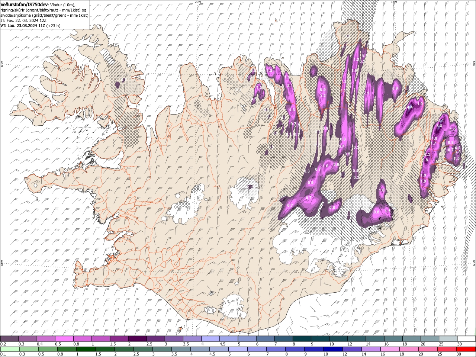Choose the 12 swatch in upper snow legend
476x357 pixels.
(x=356, y=338)
